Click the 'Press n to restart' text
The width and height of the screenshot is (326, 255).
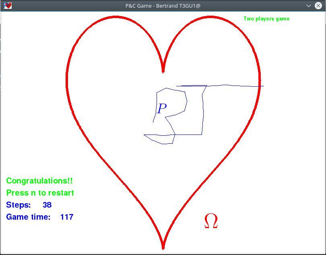pos(40,193)
